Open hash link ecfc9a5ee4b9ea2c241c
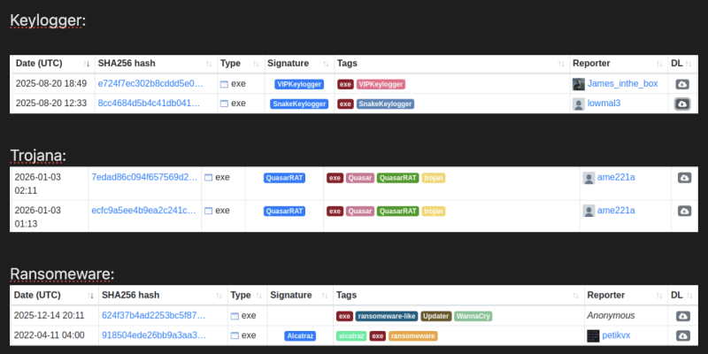708x354 pixels. [144, 211]
